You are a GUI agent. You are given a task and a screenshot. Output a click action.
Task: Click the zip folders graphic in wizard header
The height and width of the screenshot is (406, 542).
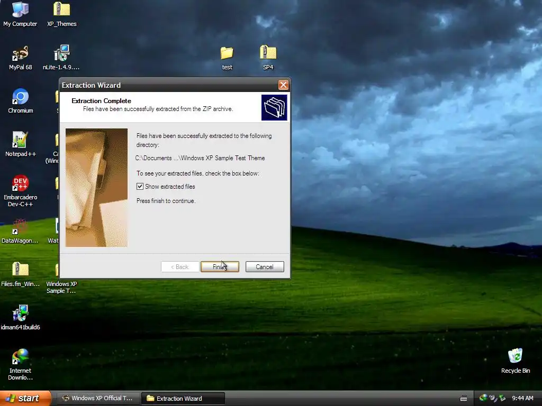(x=274, y=108)
